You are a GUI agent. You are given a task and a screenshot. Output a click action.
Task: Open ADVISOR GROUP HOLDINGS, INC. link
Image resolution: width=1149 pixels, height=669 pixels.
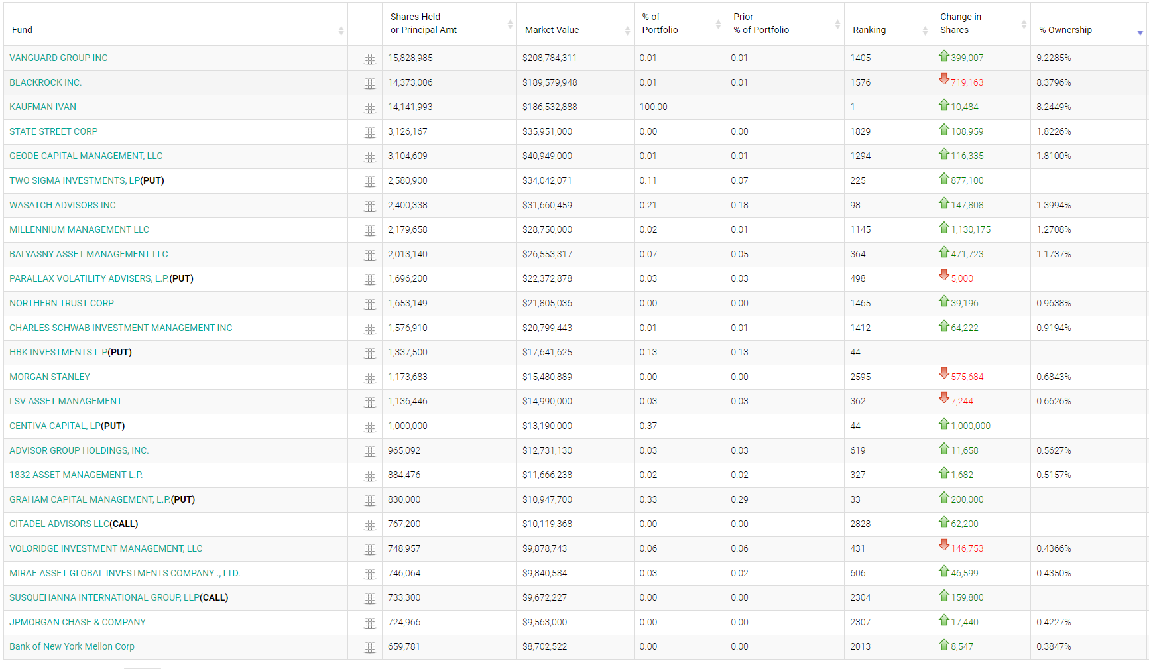pyautogui.click(x=79, y=450)
